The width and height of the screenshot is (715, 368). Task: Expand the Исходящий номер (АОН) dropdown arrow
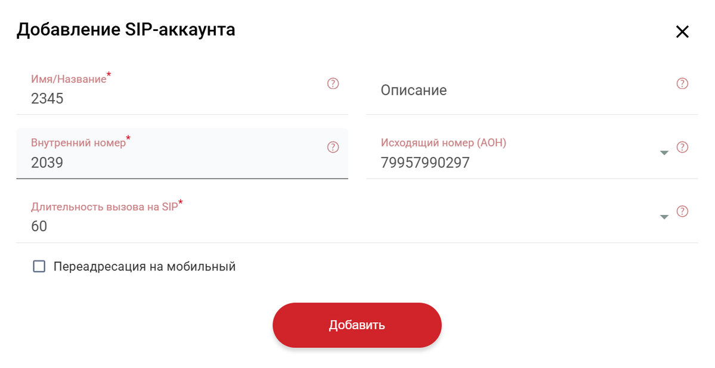(664, 152)
